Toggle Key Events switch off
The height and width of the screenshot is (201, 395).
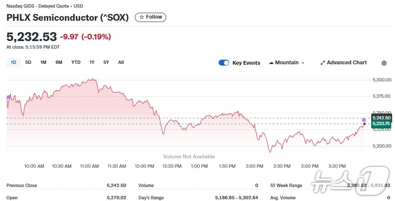[224, 63]
